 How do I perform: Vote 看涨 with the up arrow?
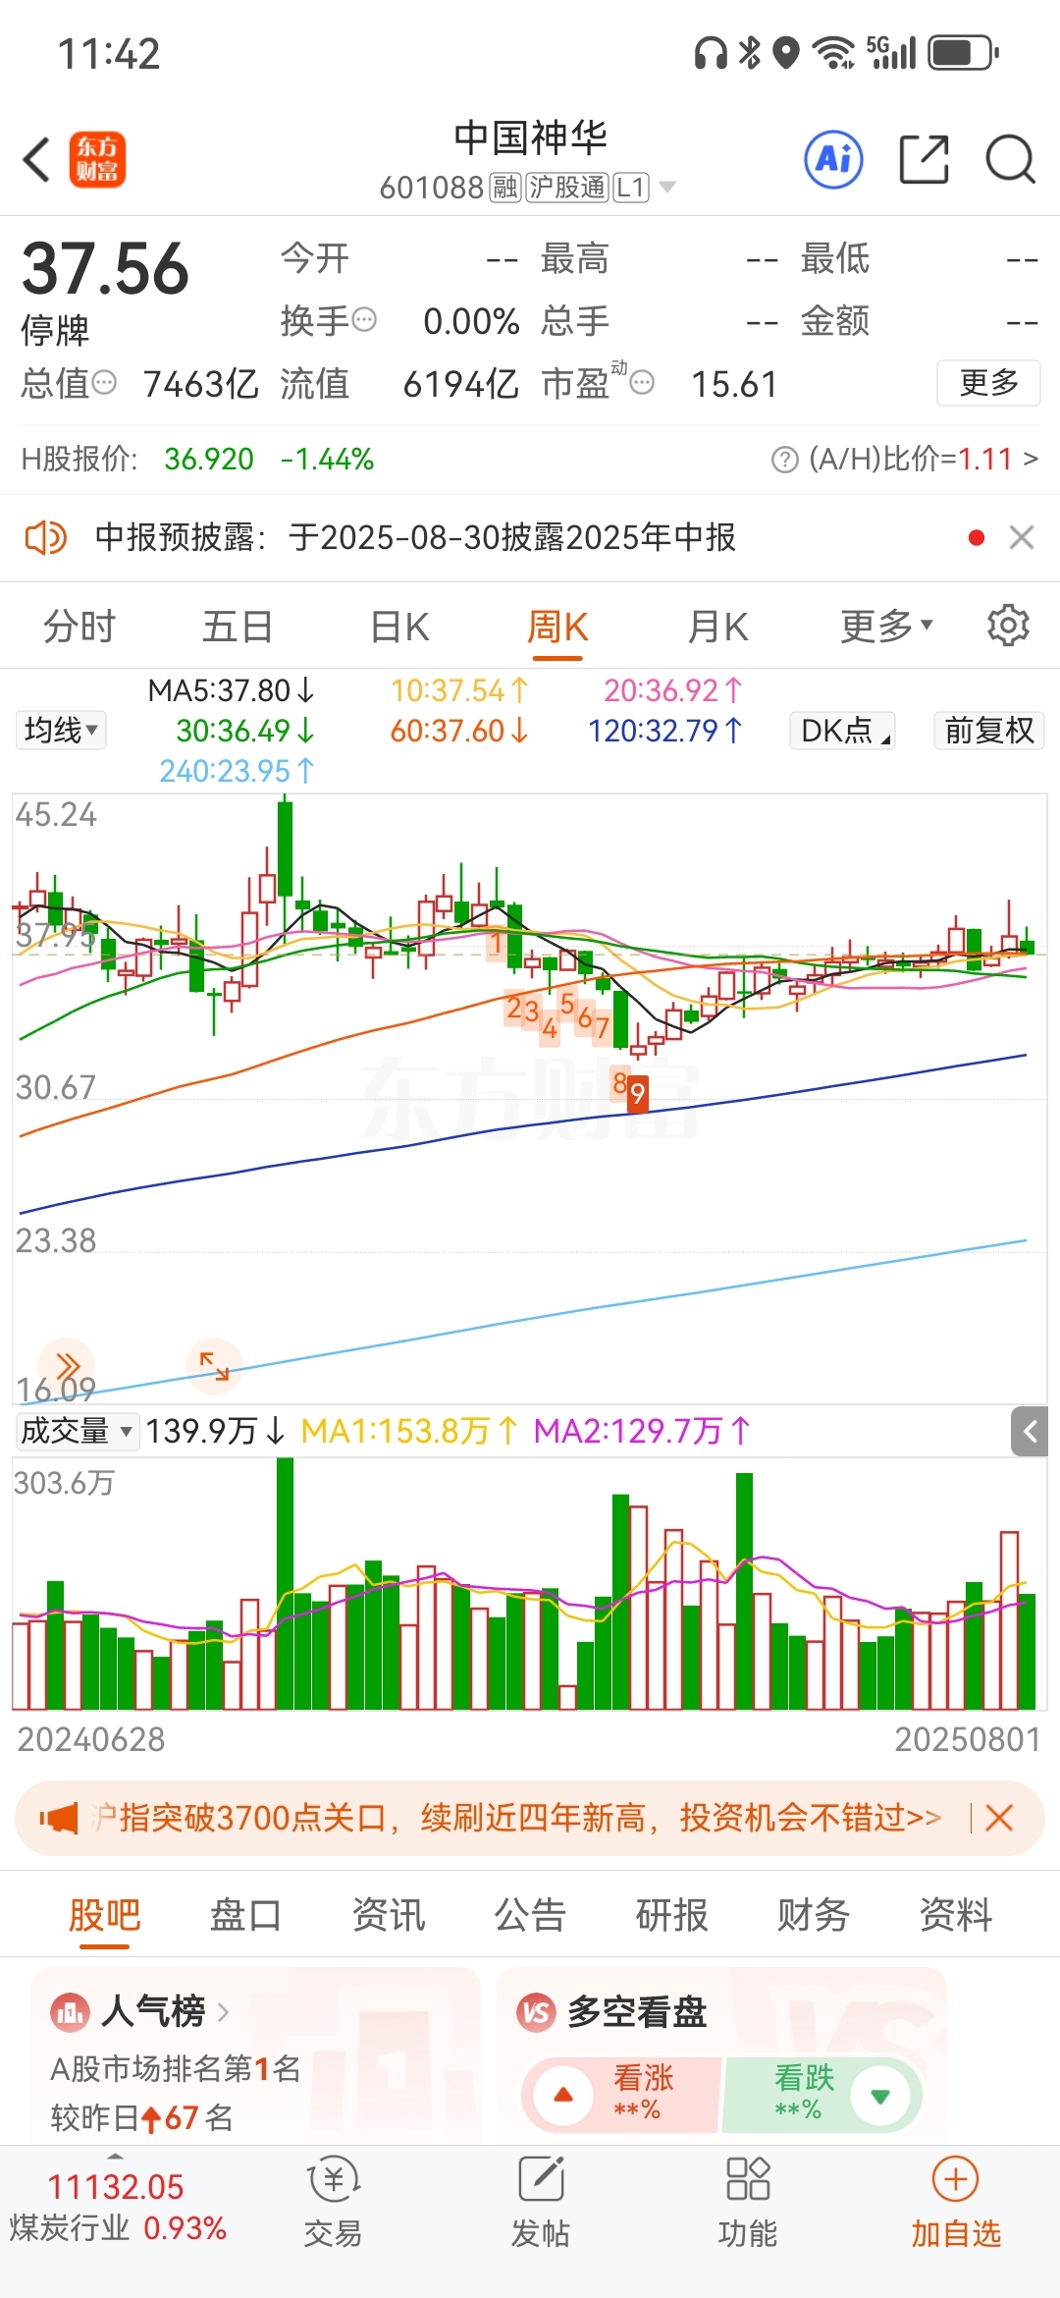[x=563, y=2095]
